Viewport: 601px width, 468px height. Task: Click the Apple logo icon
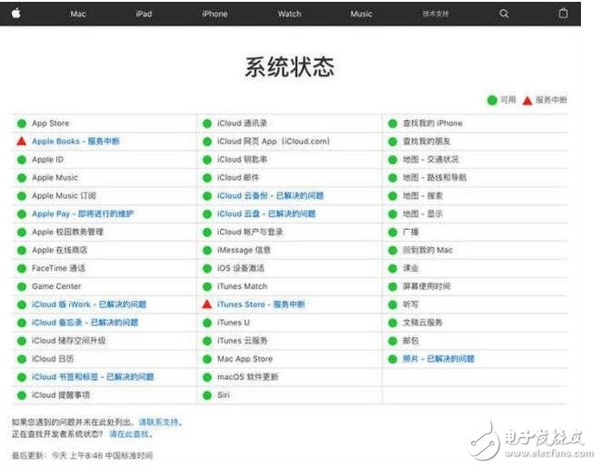click(x=15, y=14)
